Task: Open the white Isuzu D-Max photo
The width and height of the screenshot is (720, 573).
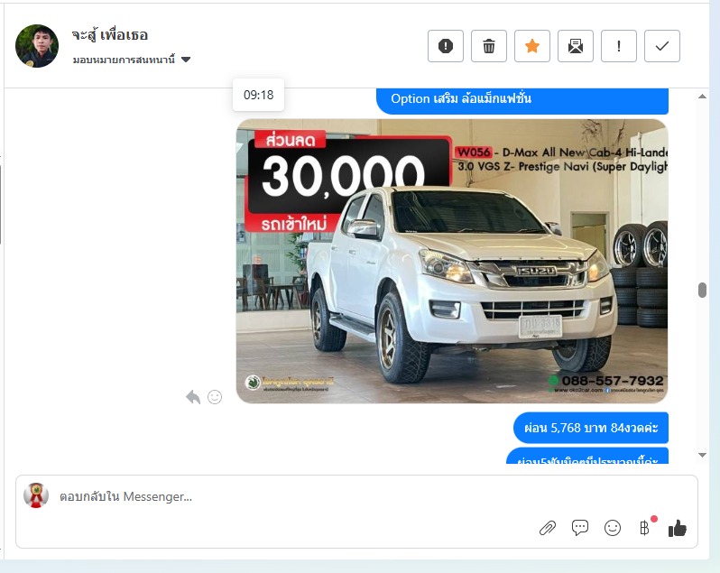Action: [452, 261]
